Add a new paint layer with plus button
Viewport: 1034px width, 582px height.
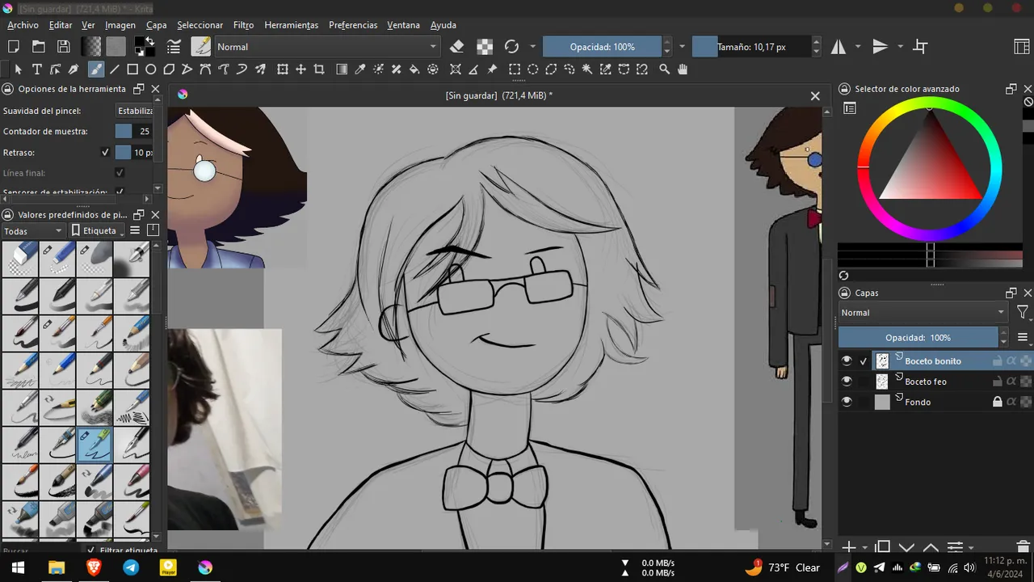pos(849,548)
